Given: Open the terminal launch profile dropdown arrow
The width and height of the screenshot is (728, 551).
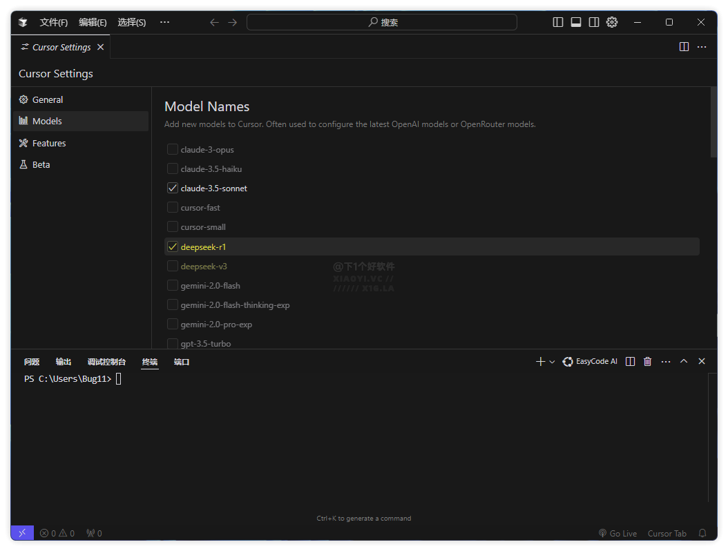Looking at the screenshot, I should coord(552,362).
